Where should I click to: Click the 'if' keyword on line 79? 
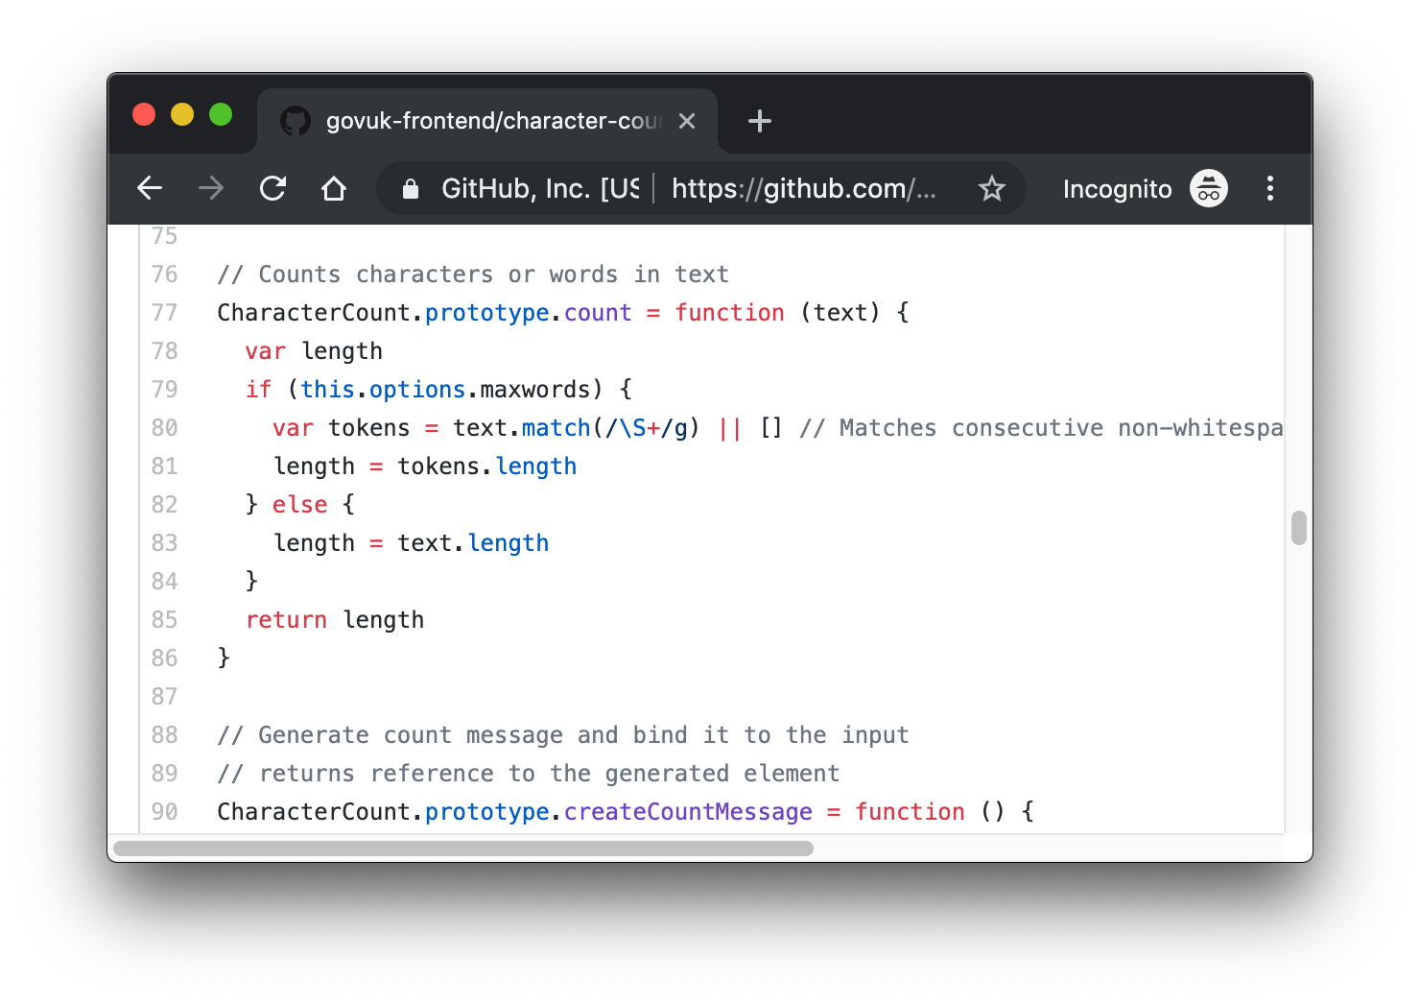(x=259, y=390)
